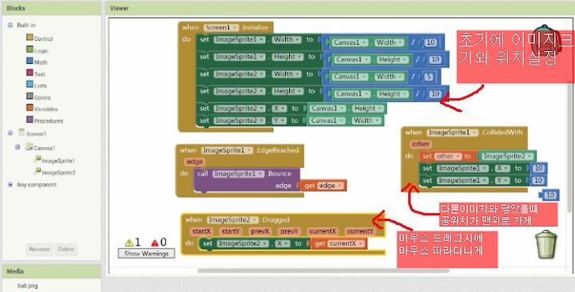Screen dimensions: 575x292
Task: Select the currentX parameter in Dragged header
Action: coord(323,231)
